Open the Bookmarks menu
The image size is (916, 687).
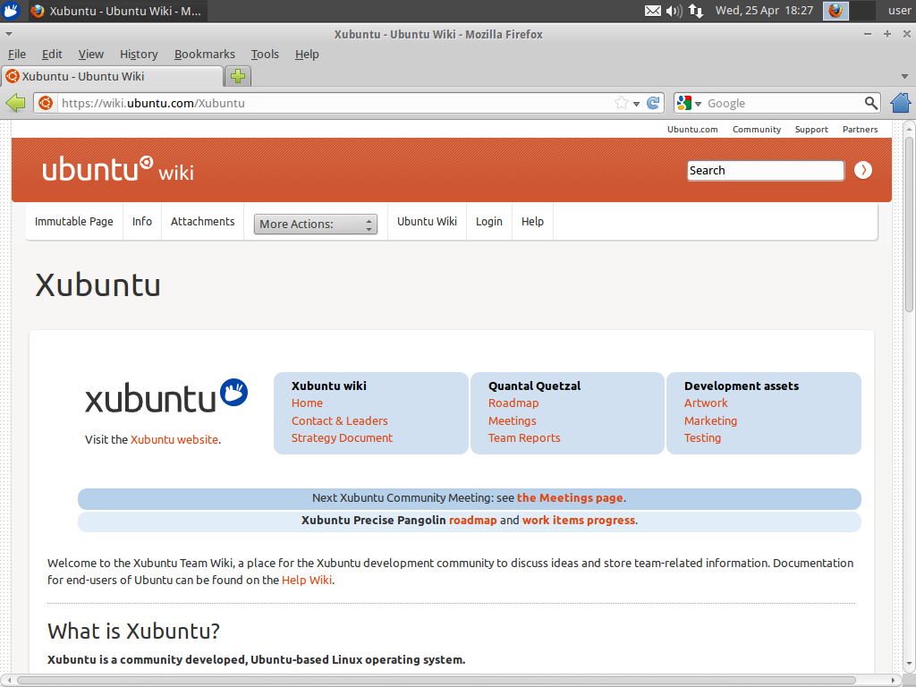click(204, 54)
